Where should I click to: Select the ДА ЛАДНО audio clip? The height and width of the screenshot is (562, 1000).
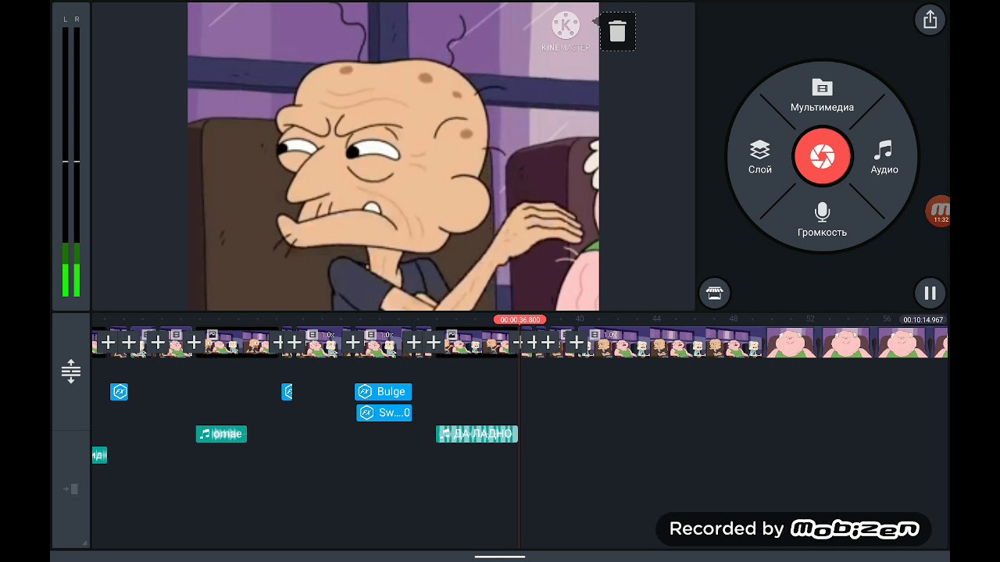(477, 434)
